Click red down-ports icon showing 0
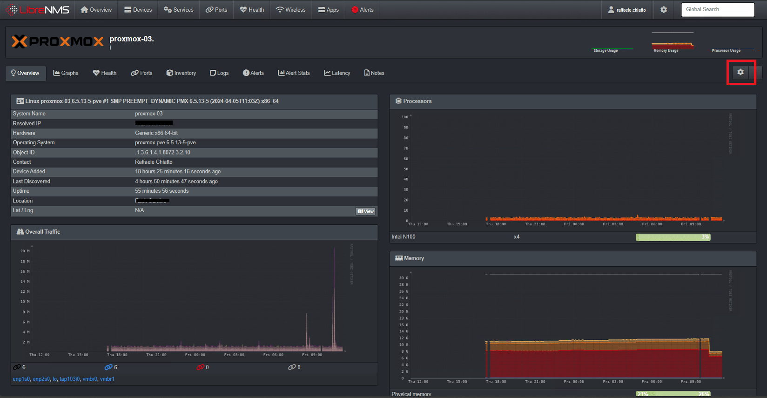 tap(200, 367)
